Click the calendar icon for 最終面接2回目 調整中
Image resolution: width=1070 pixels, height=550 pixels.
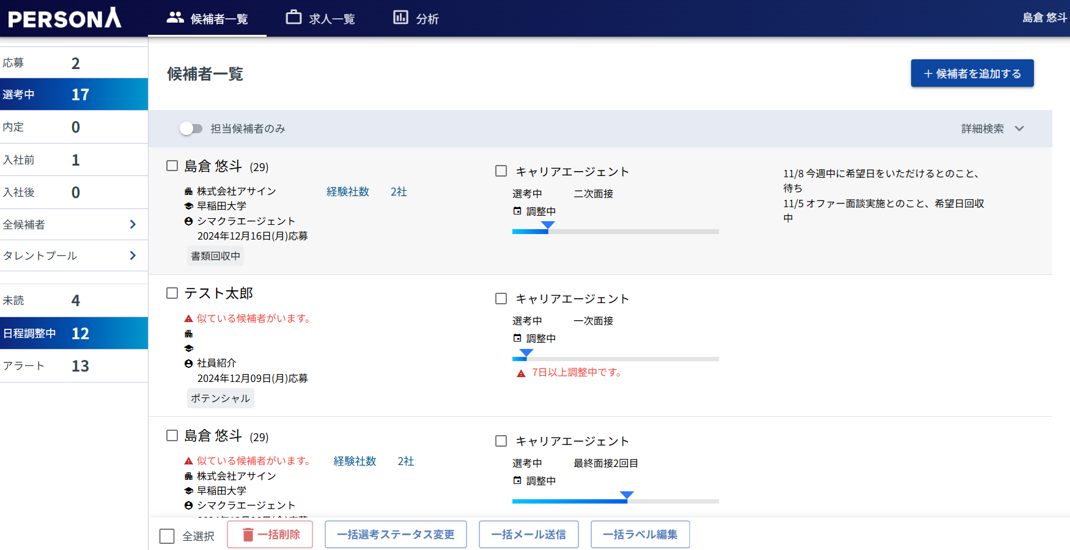coord(517,480)
